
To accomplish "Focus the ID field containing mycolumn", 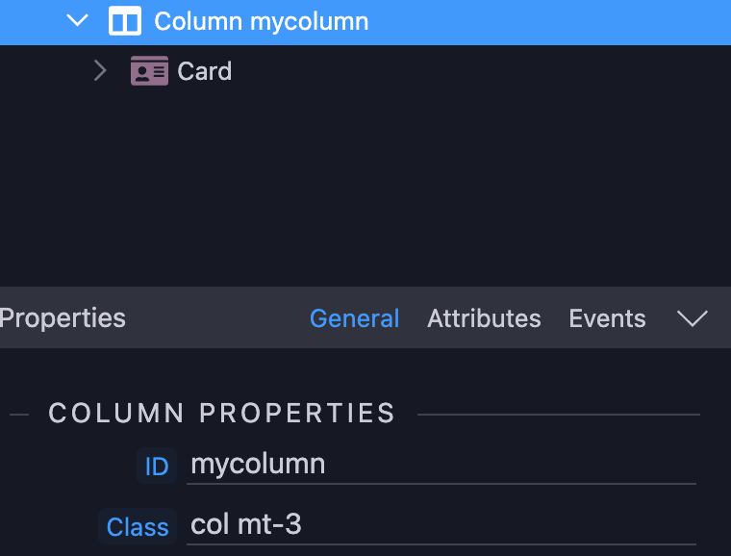I will tap(441, 466).
